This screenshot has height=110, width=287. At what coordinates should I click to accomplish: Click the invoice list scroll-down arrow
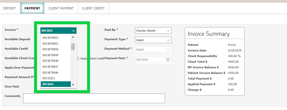[73, 85]
